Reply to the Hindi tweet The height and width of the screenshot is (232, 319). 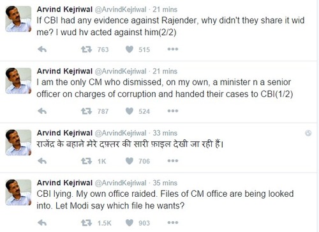point(42,161)
